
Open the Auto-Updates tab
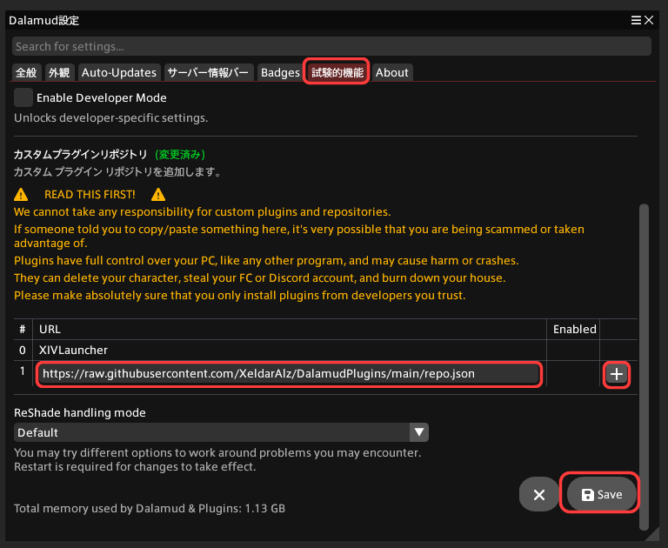tap(119, 72)
